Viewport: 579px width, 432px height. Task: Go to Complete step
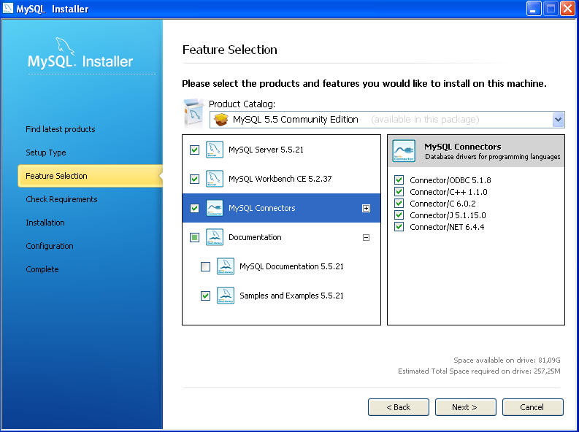(x=42, y=269)
